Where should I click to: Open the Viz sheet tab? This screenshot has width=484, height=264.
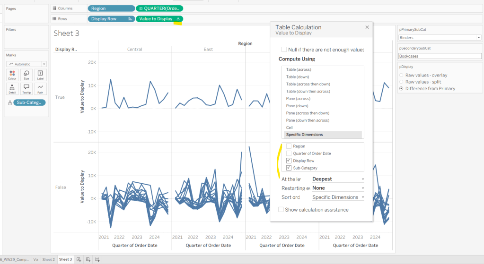tap(36, 259)
